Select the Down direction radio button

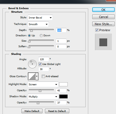coord(41,36)
